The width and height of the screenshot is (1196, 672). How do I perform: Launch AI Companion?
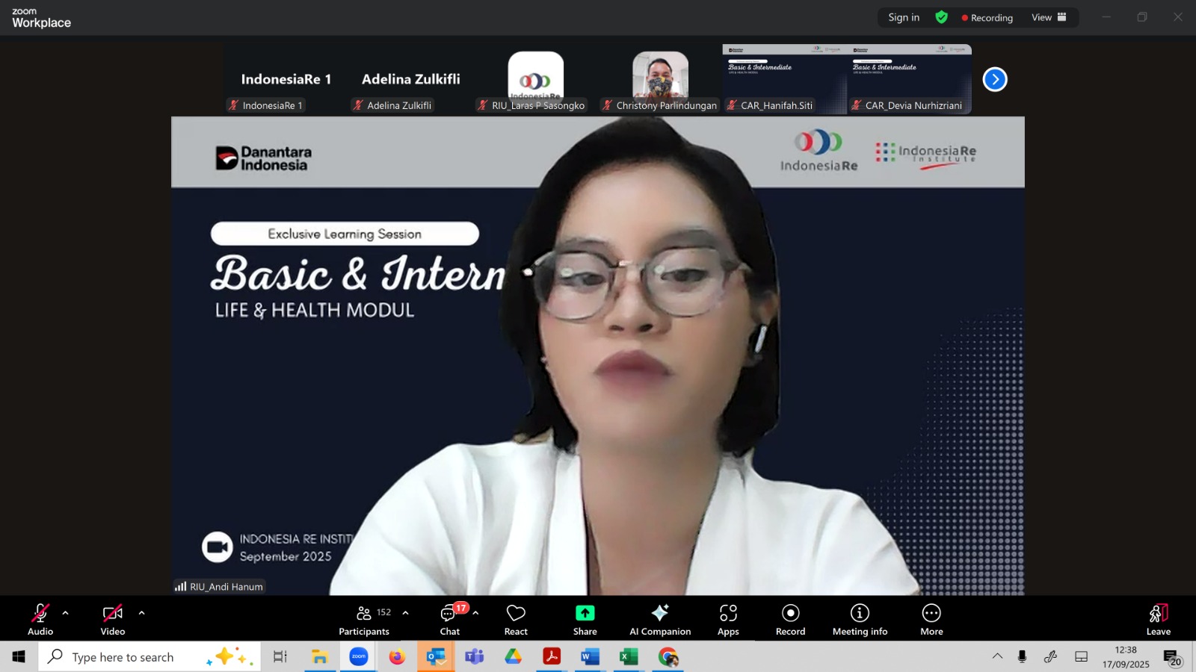659,619
